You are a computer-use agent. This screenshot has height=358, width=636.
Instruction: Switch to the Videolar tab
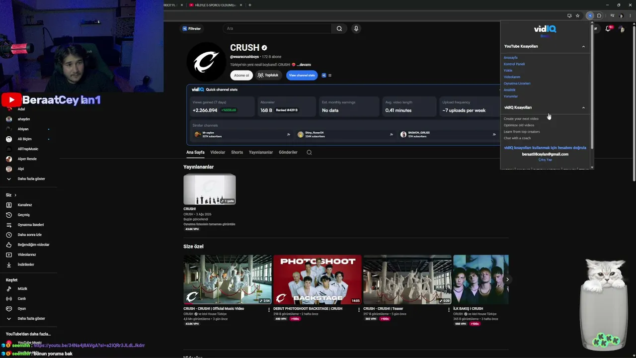coord(218,152)
